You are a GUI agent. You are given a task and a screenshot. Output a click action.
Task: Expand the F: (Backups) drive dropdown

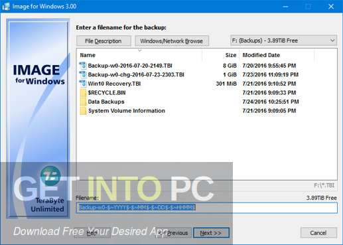(x=283, y=41)
